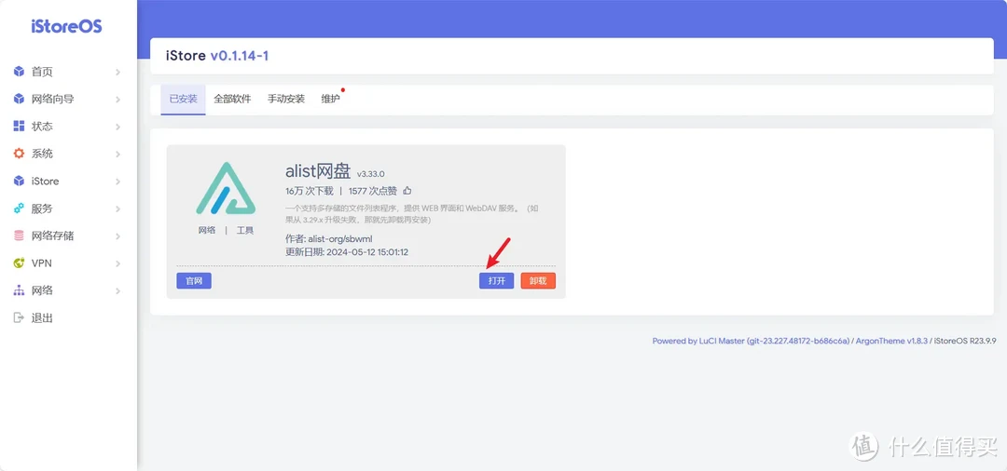Click the alist app description text
Viewport: 1007px width, 471px height.
point(412,214)
